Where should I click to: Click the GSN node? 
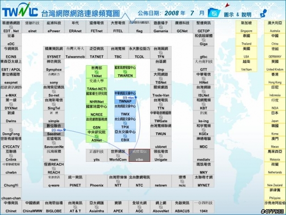[x=97, y=123]
